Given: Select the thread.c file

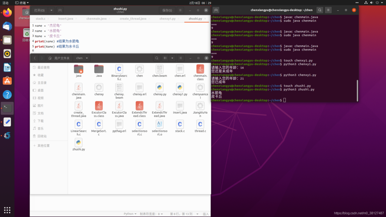Looking at the screenshot, I should coord(200,126).
